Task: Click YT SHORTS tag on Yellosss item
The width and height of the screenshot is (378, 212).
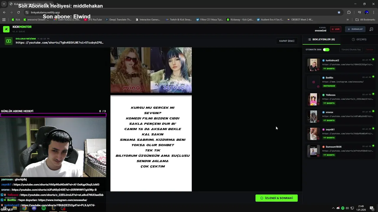Action: coord(329,103)
